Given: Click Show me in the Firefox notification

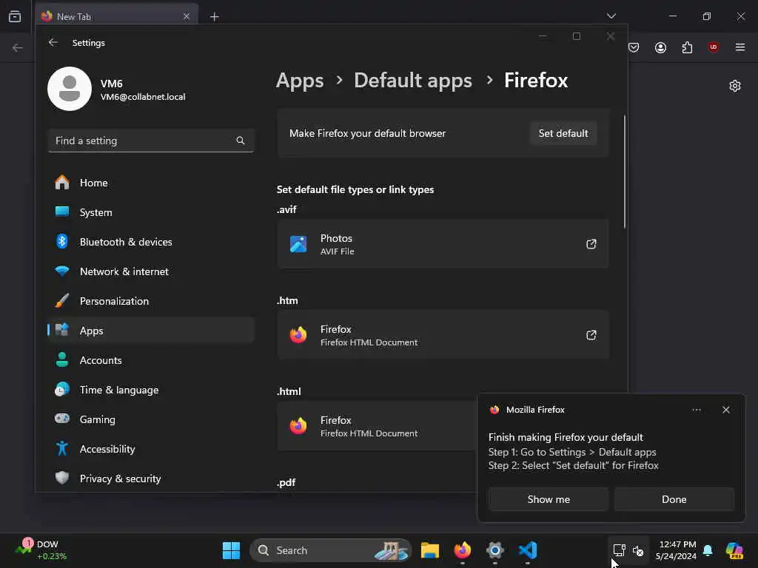Looking at the screenshot, I should point(549,499).
